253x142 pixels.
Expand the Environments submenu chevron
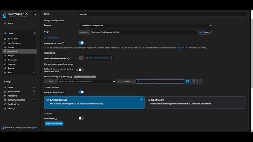point(34,92)
